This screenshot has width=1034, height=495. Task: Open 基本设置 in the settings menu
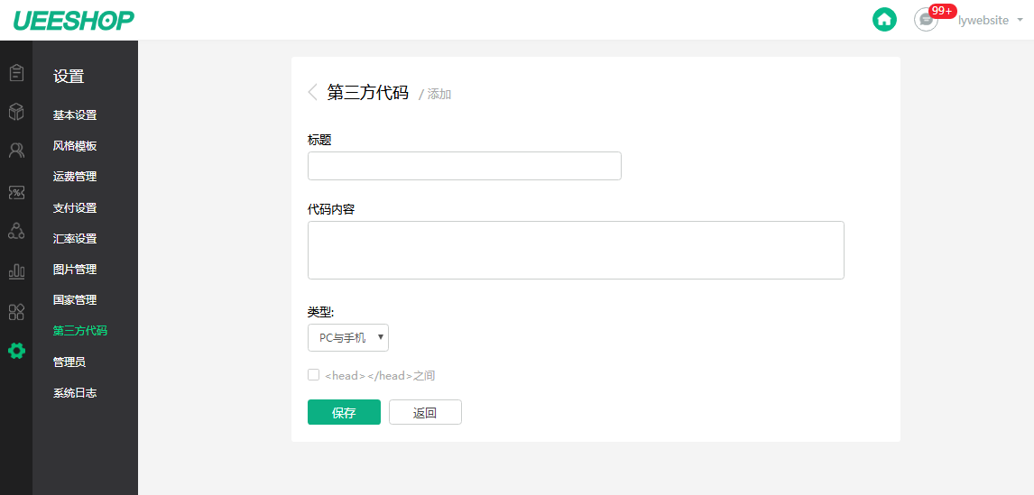coord(75,115)
